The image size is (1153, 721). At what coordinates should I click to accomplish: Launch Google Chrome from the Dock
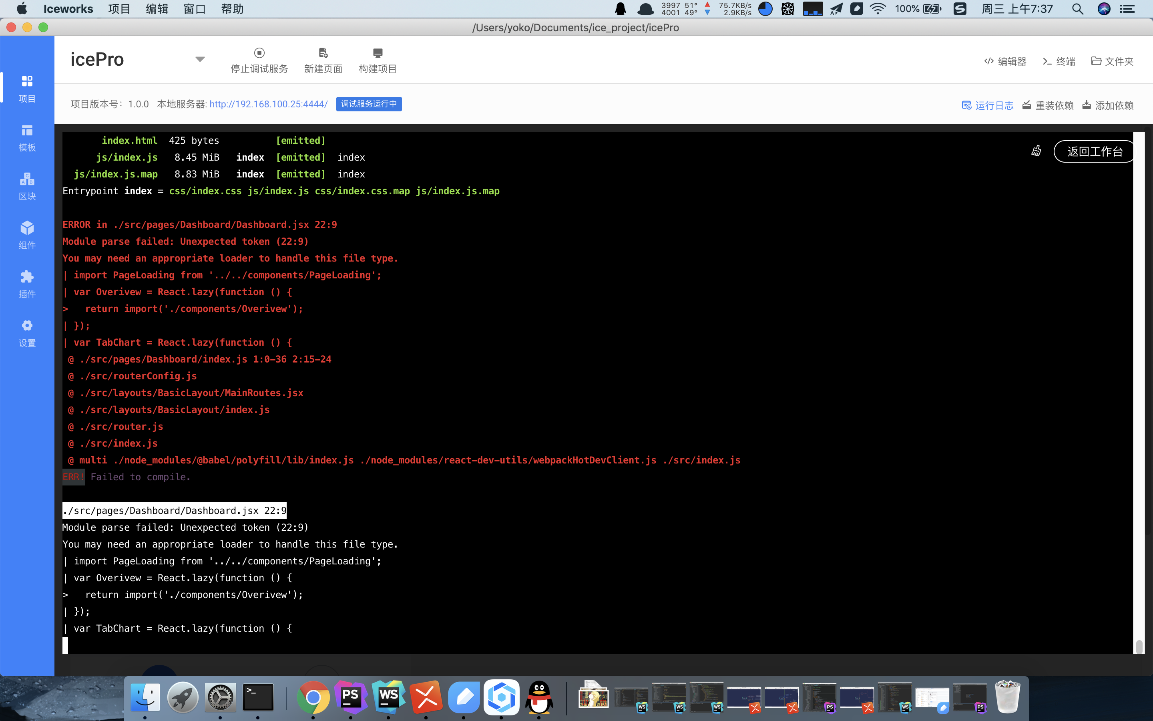pos(313,698)
